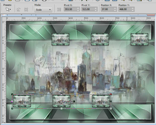The height and width of the screenshot is (125, 156).
Task: Increase Pivot X with the up arrow
Action: (78, 8)
